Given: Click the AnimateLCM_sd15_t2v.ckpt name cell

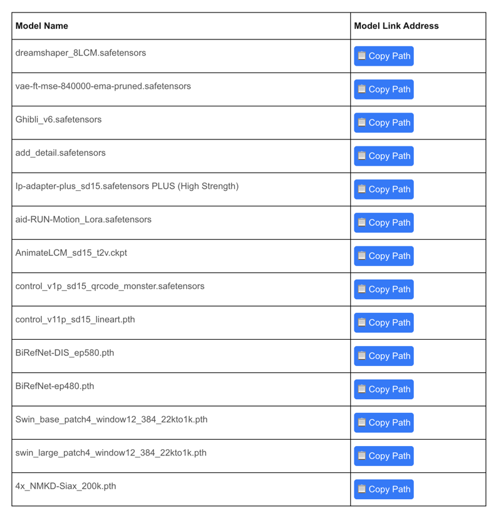Looking at the screenshot, I should [x=181, y=256].
